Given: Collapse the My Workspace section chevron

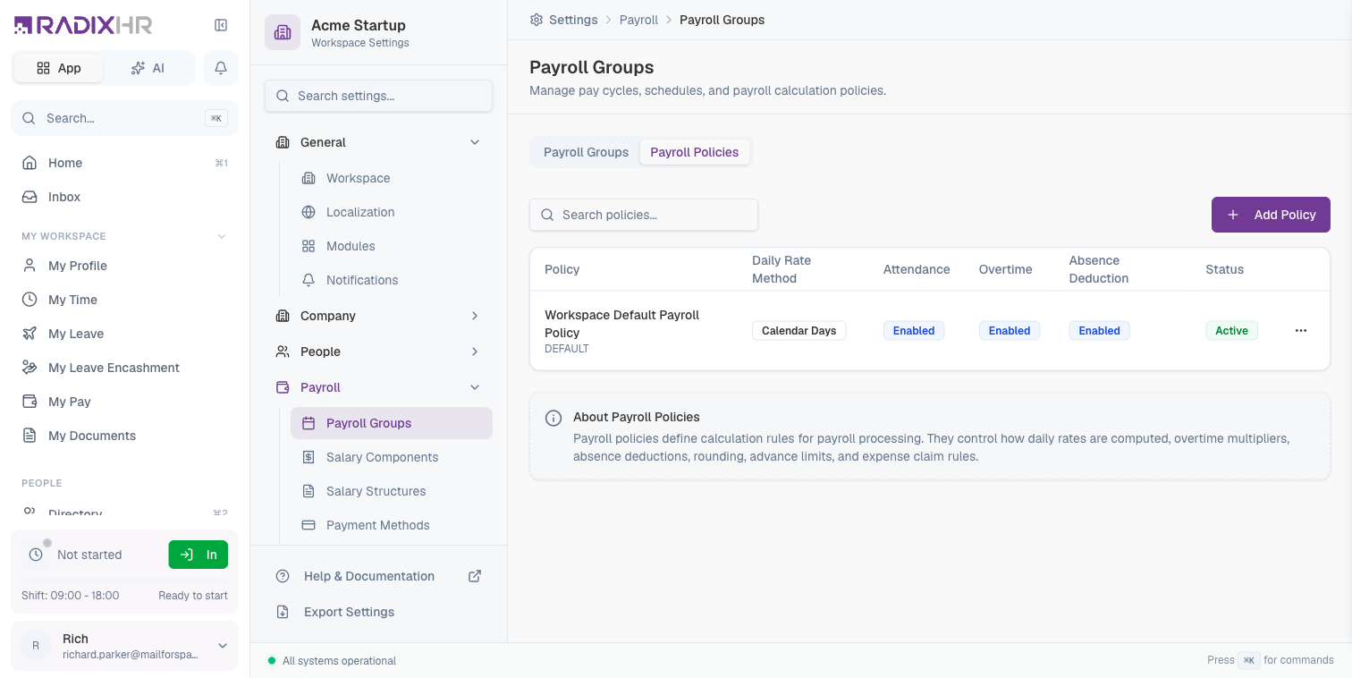Looking at the screenshot, I should tap(222, 236).
